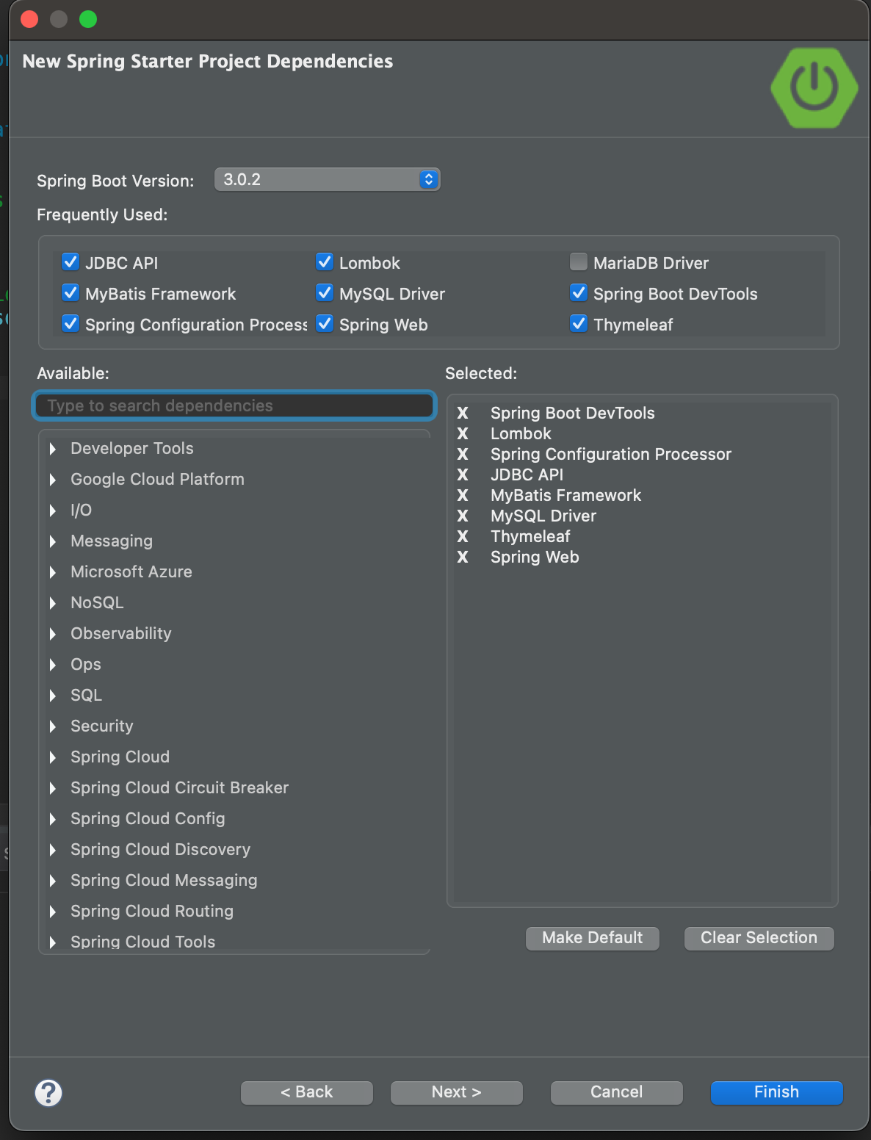Uncheck the MyBatis Framework checkbox
Viewport: 871px width, 1140px height.
point(71,293)
